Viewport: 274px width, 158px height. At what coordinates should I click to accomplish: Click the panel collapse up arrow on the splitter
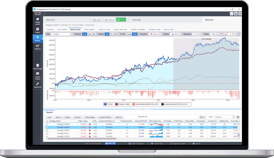point(138,109)
